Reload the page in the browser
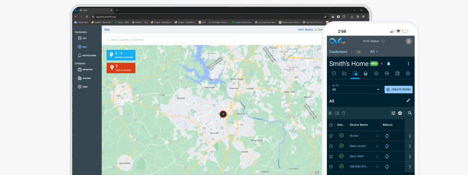The image size is (468, 175). click(x=87, y=17)
